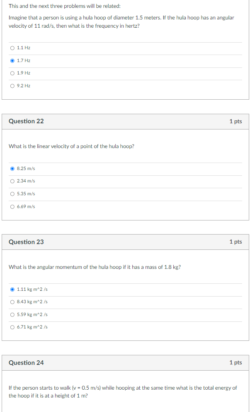This screenshot has width=250, height=412.
Task: Pick the 5.59 kg m^2 /s answer
Action: tap(12, 314)
